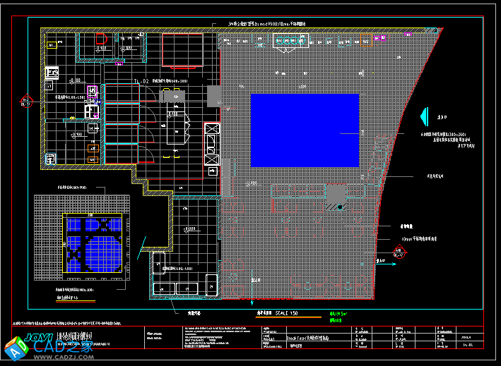Click the gray block left of the pool
Image resolution: width=501 pixels, height=366 pixels.
pos(214,94)
